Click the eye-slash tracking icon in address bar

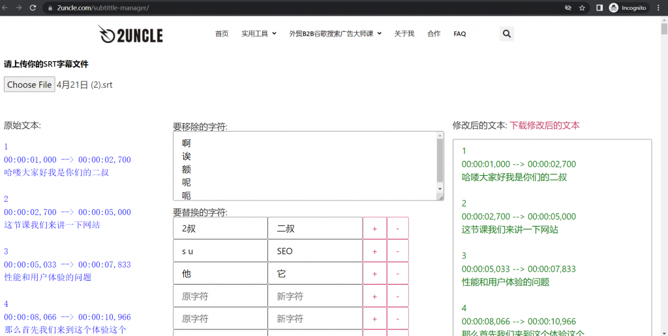(568, 8)
